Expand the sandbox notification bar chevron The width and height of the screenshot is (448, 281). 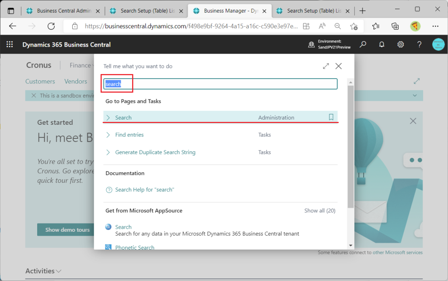point(415,96)
